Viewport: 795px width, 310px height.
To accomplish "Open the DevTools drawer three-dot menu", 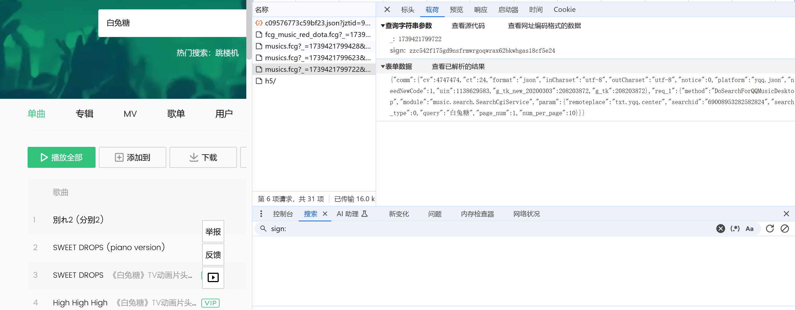I will [261, 214].
